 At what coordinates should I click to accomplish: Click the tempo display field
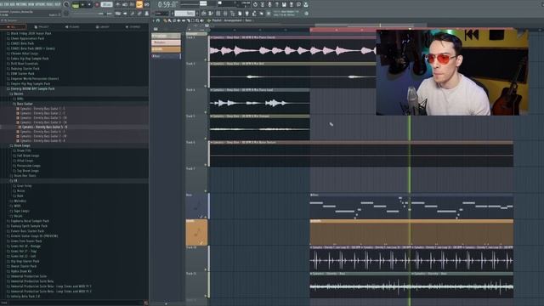tap(106, 5)
